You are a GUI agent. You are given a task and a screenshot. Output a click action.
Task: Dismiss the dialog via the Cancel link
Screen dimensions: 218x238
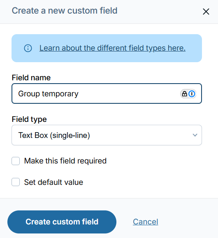(146, 222)
